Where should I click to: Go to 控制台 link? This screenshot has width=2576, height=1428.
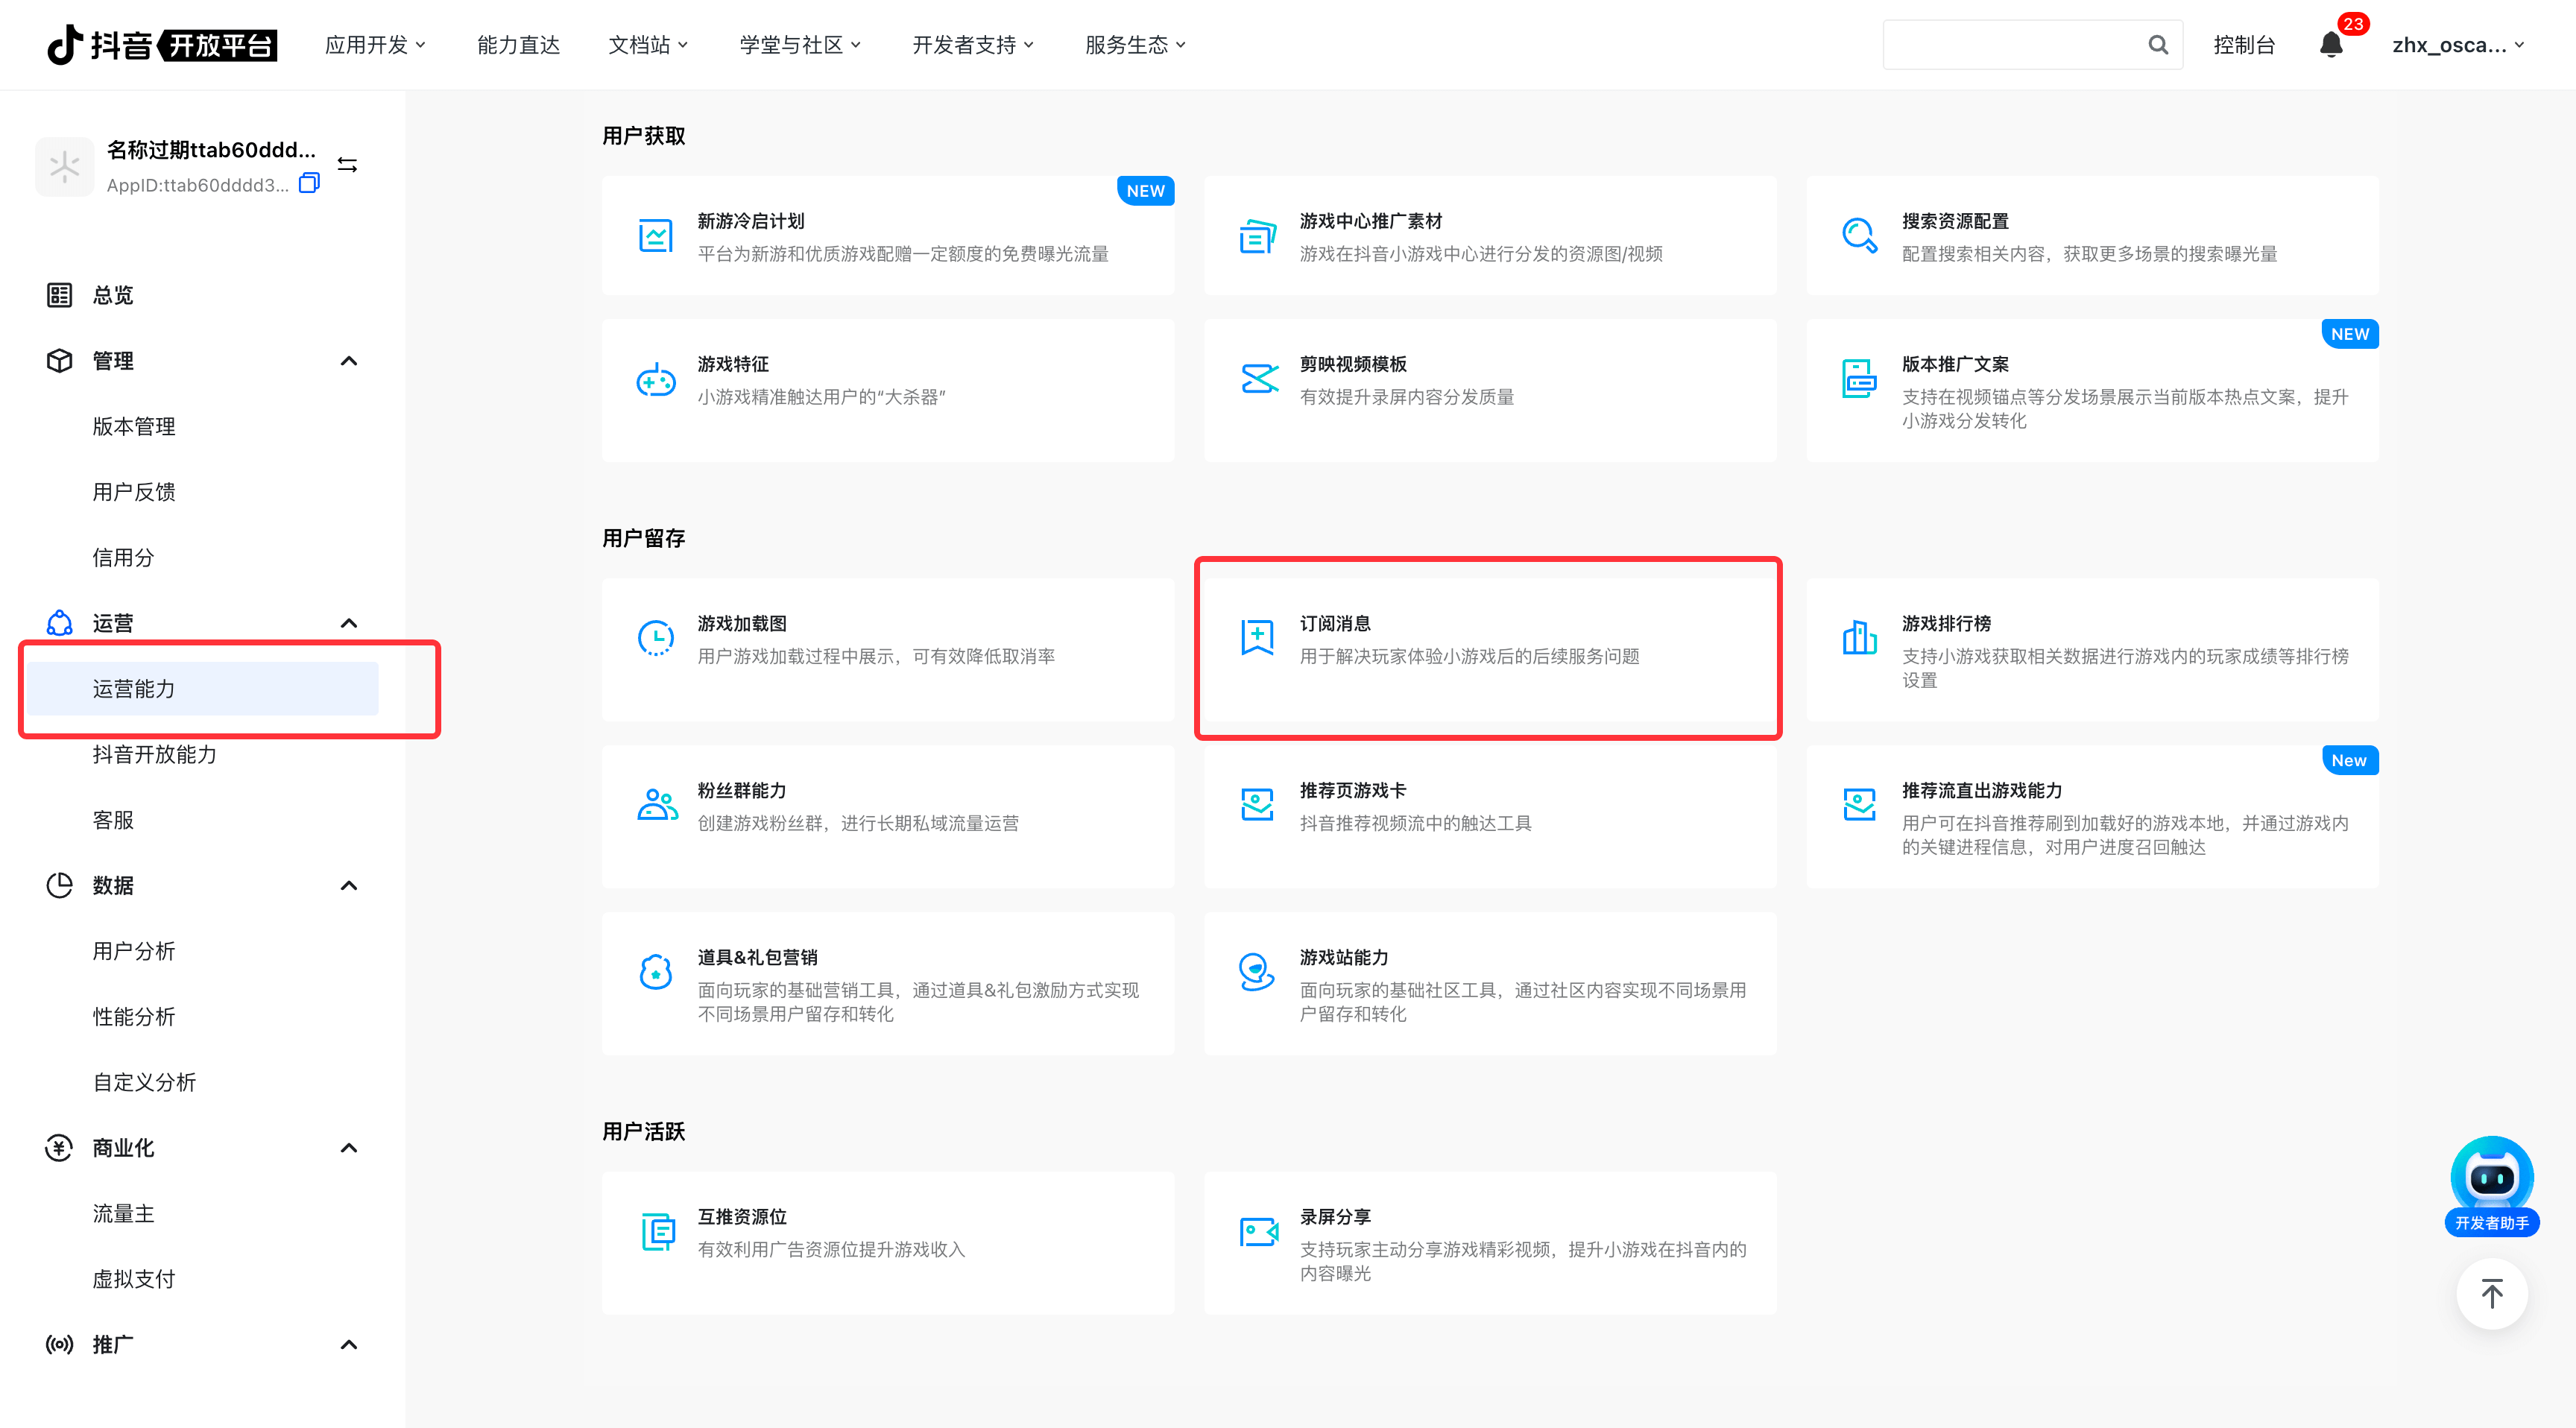point(2243,45)
